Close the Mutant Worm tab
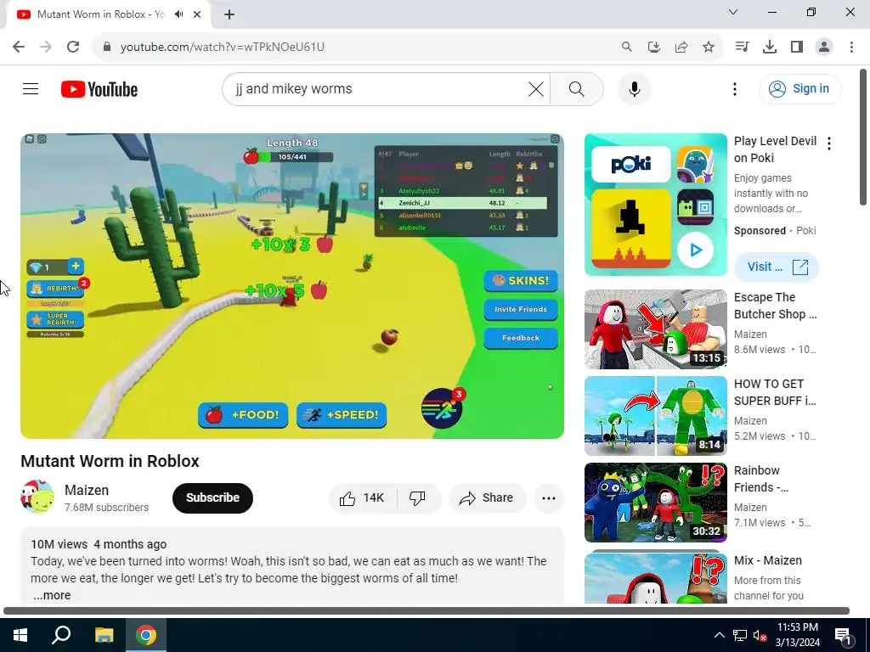The height and width of the screenshot is (652, 870). (197, 14)
